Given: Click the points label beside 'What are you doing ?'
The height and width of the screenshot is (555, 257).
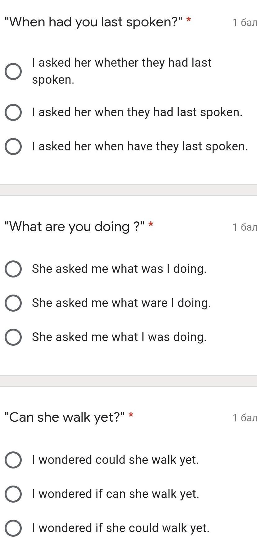Looking at the screenshot, I should pyautogui.click(x=245, y=227).
